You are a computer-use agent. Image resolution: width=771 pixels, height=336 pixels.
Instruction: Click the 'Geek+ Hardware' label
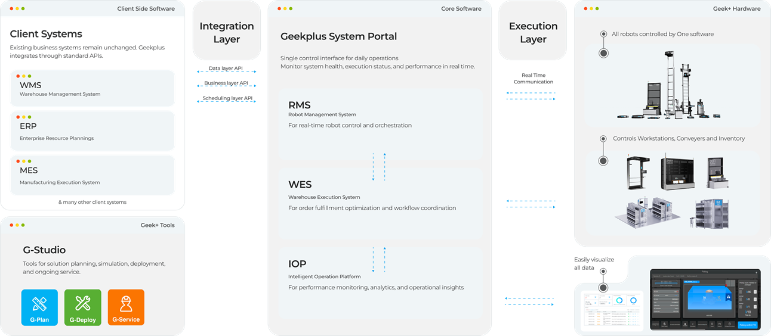(737, 9)
